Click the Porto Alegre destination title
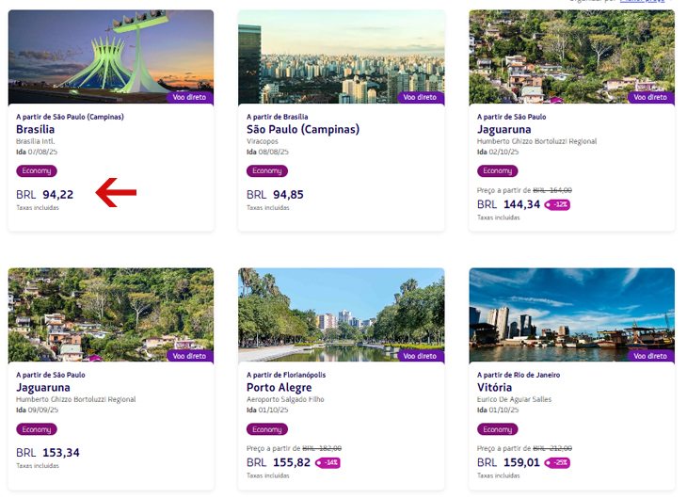Image resolution: width=687 pixels, height=499 pixels. [x=280, y=388]
